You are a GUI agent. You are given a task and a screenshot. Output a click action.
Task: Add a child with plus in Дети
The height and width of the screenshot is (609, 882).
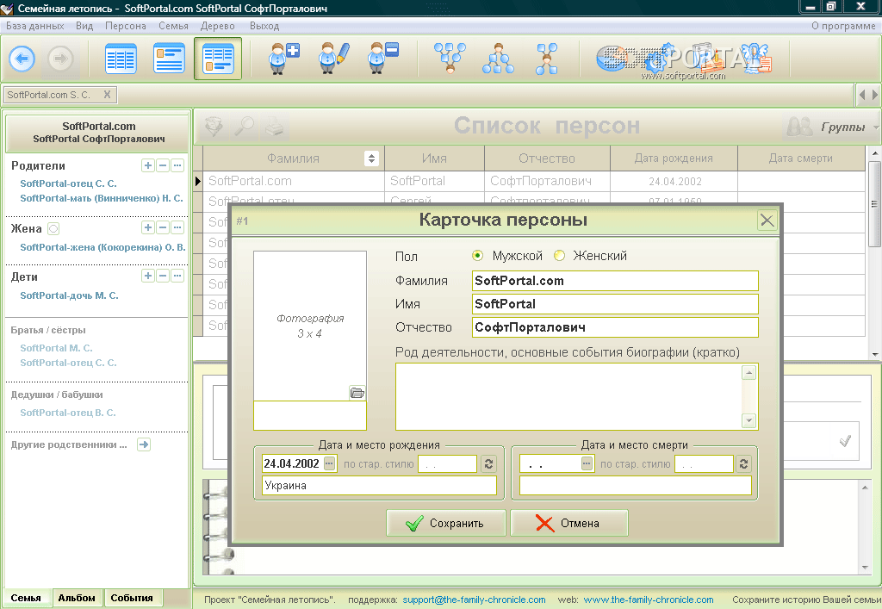[148, 276]
